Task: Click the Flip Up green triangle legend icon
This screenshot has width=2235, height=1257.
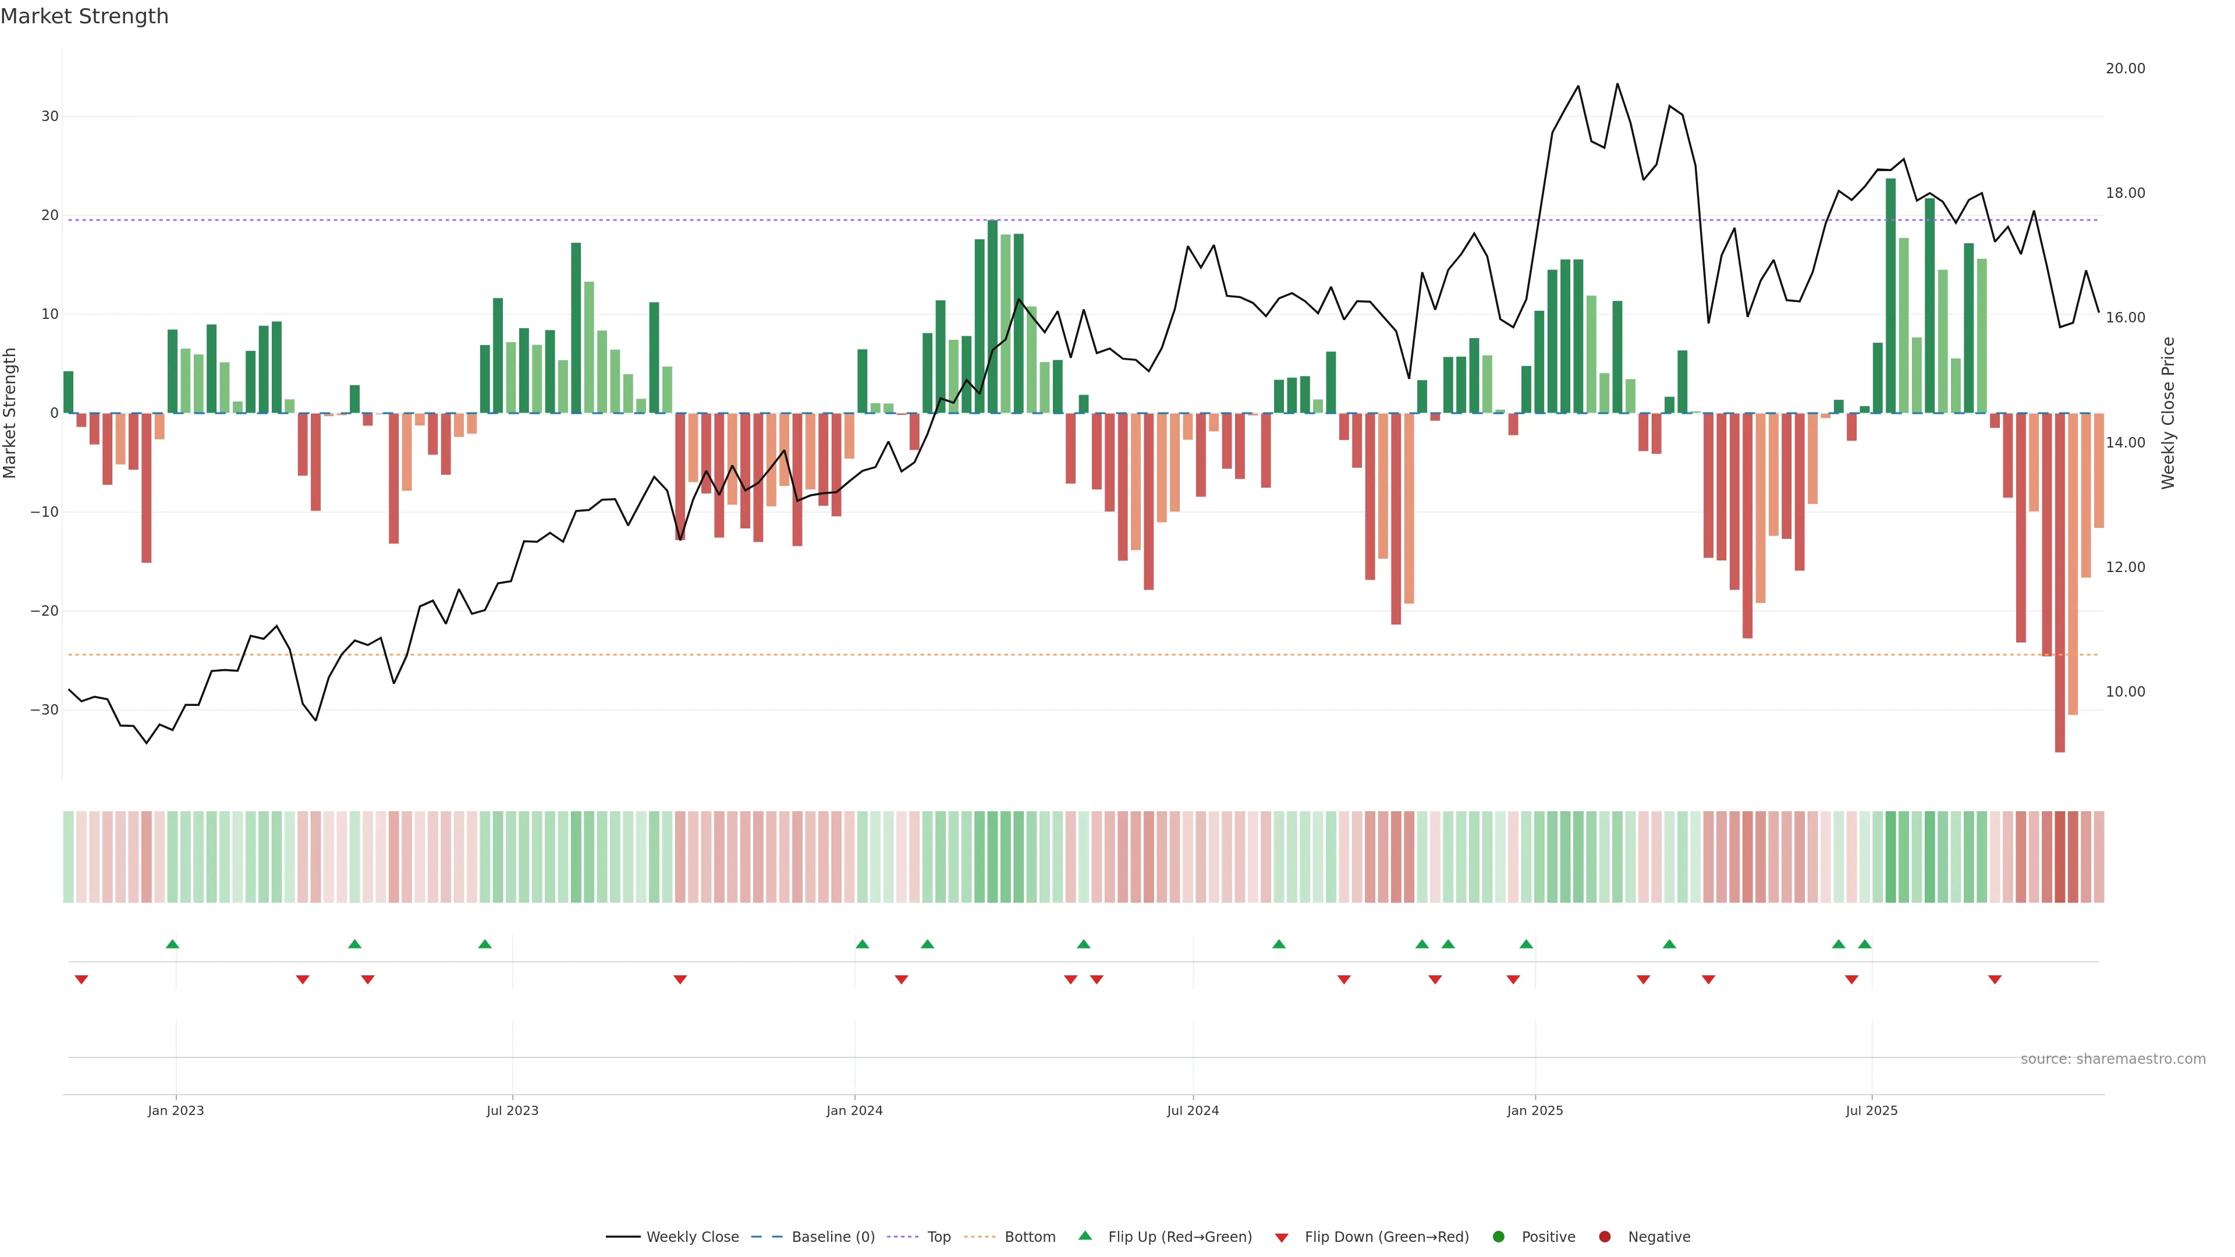Action: [1084, 1235]
